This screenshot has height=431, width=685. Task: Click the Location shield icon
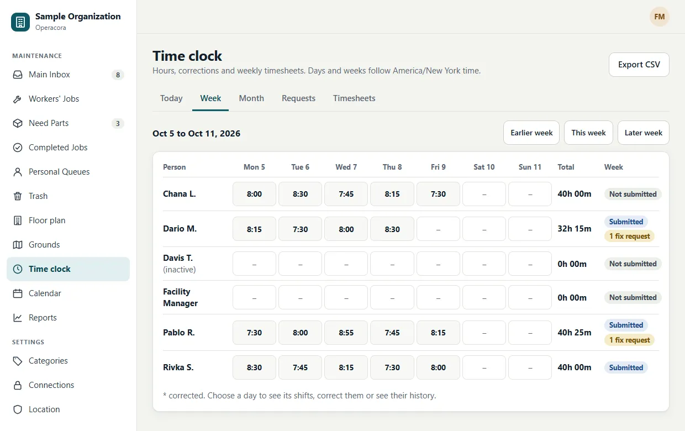point(18,409)
